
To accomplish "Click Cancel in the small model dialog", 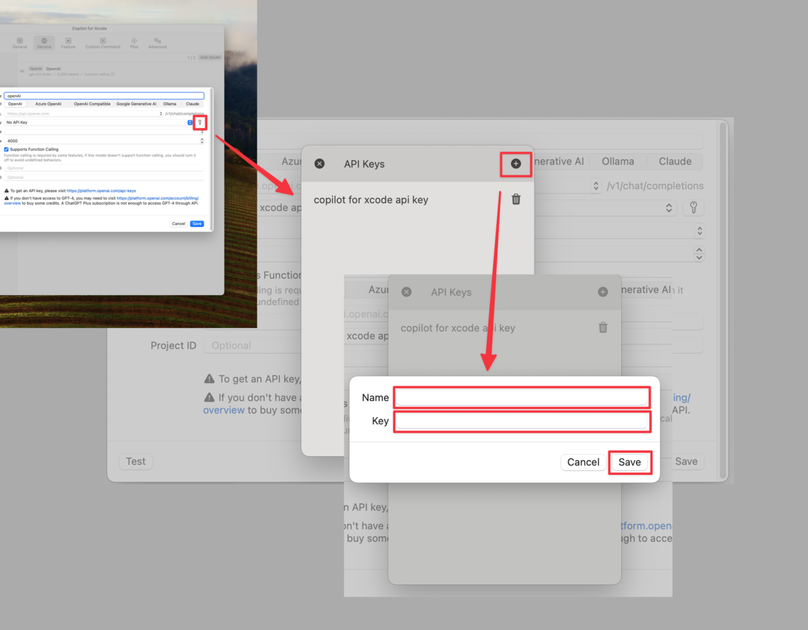I will pos(178,224).
